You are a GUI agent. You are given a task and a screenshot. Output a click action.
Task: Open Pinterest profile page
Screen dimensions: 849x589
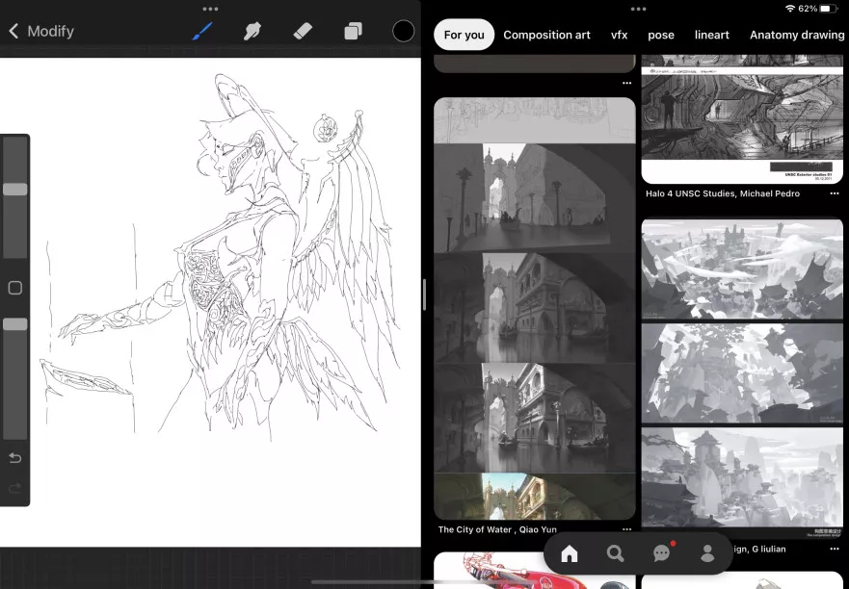tap(707, 553)
